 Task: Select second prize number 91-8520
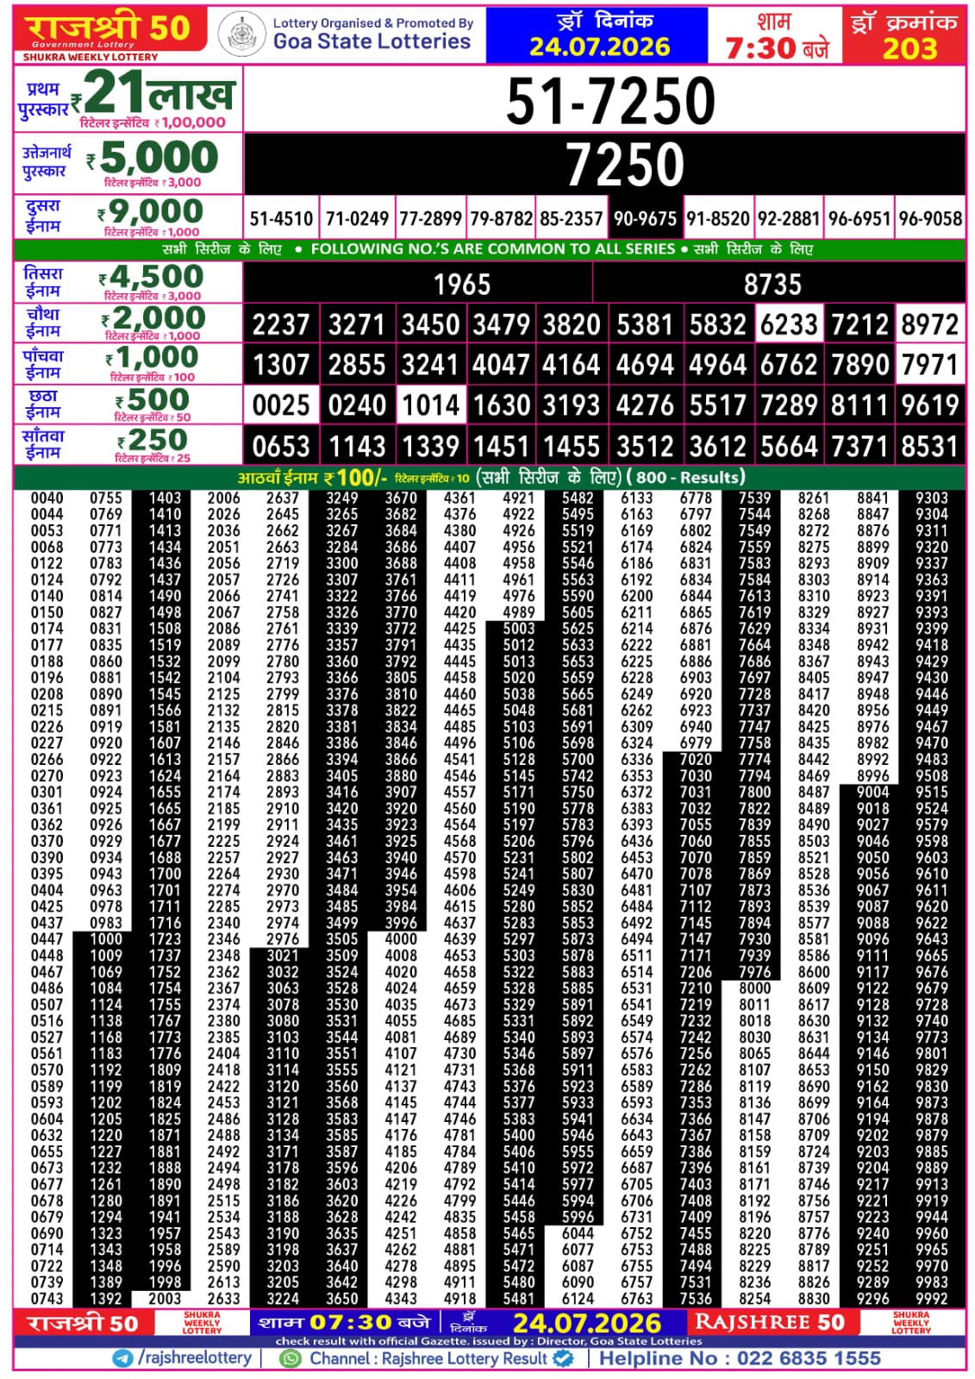click(x=718, y=218)
